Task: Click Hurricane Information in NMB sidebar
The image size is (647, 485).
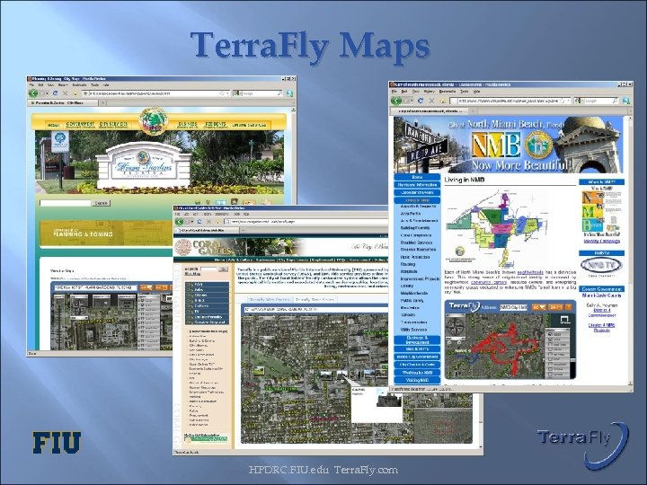Action: coord(417,185)
